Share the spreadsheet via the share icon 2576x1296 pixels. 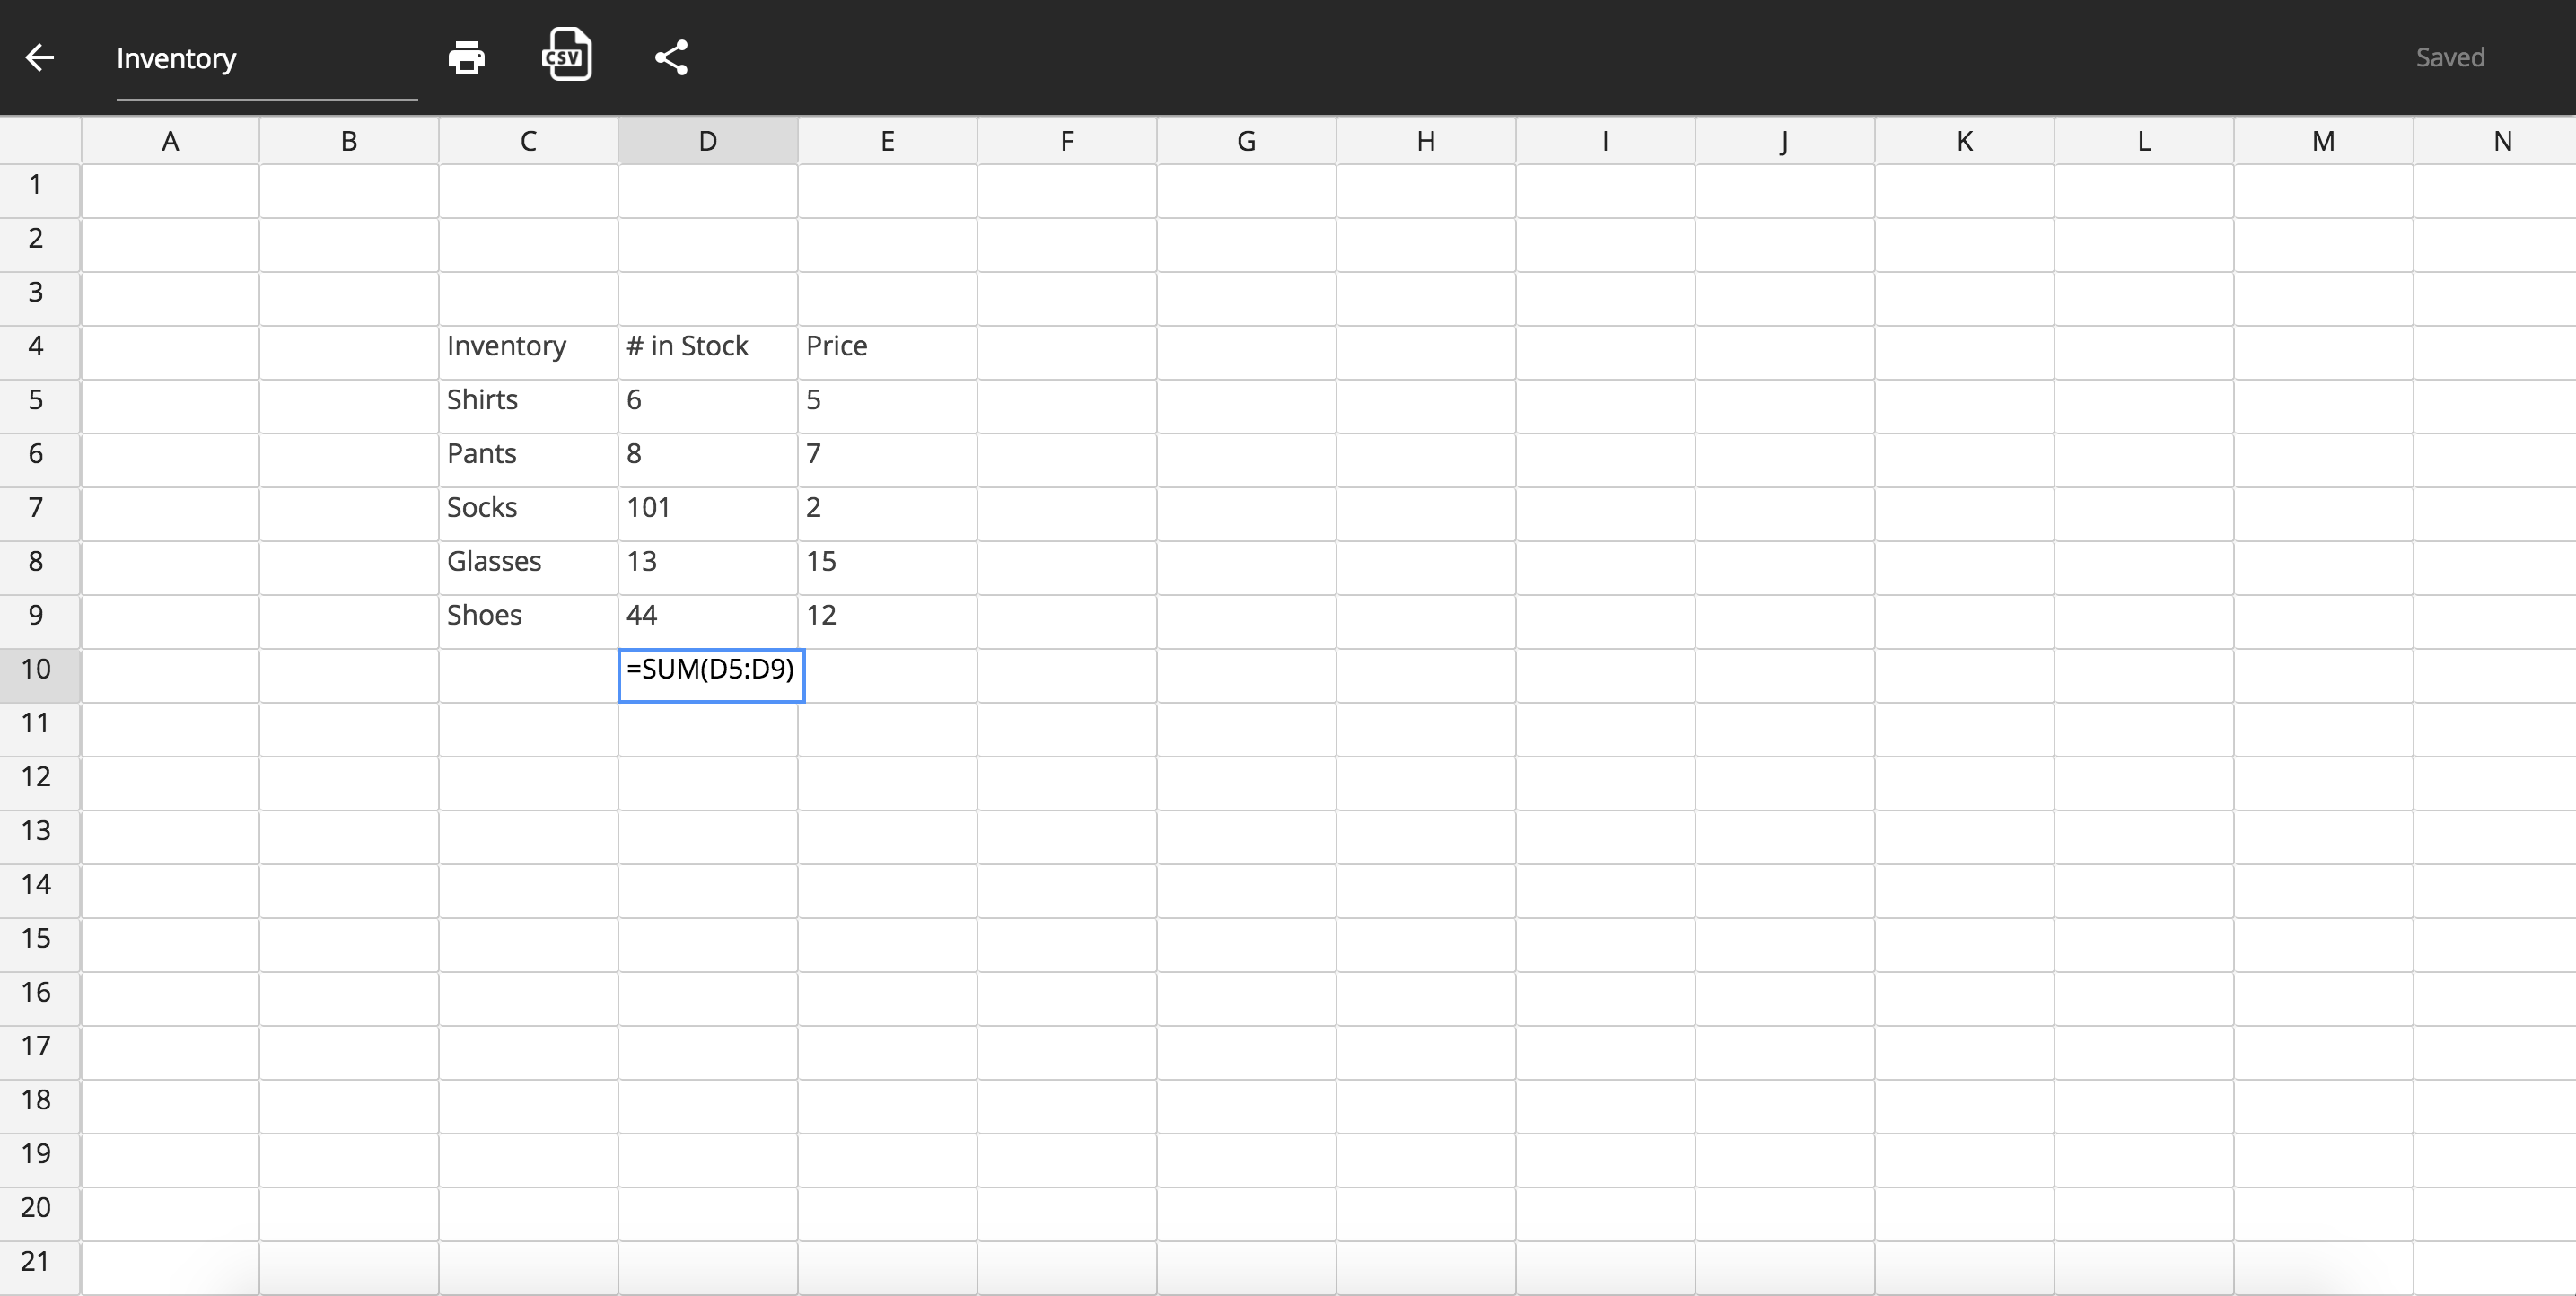click(672, 57)
